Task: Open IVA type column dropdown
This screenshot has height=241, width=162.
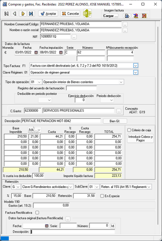Action: click(x=39, y=130)
